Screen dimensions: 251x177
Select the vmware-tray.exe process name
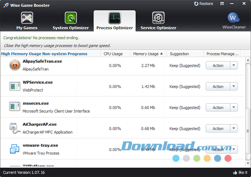40,145
